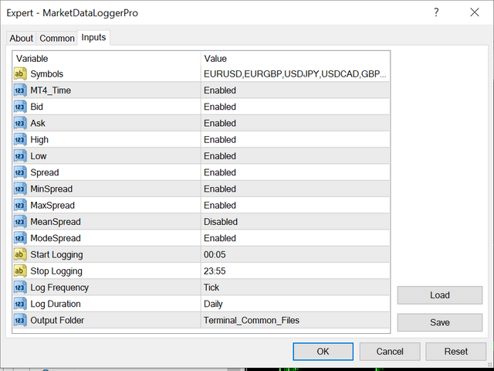
Task: Select the MaxSpread variable name
Action: 52,206
